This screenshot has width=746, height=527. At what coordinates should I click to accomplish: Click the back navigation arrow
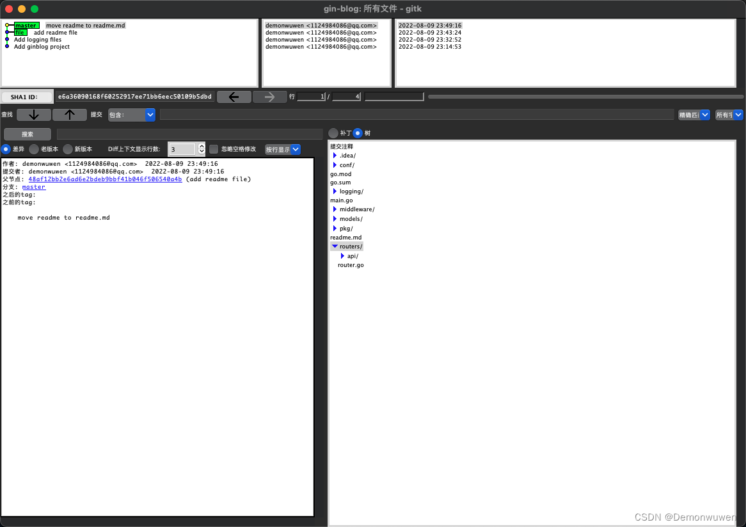(x=234, y=96)
